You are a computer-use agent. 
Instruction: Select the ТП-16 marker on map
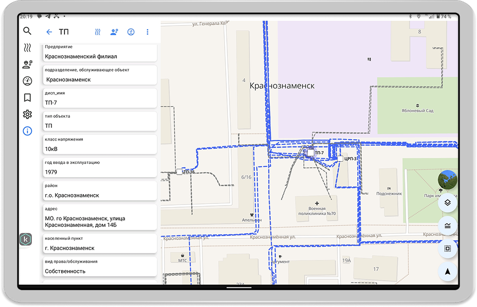tap(179, 172)
